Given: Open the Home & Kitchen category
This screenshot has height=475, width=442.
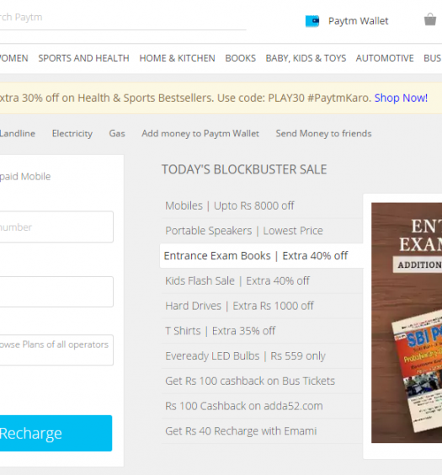Looking at the screenshot, I should click(177, 58).
